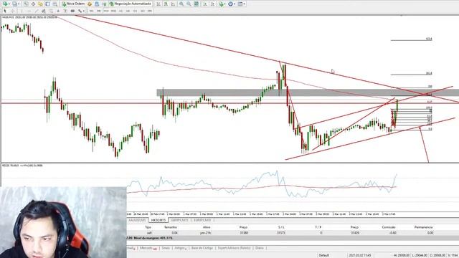This screenshot has height=258, width=459.
Task: Sort orders by S / L header
Action: tap(281, 227)
